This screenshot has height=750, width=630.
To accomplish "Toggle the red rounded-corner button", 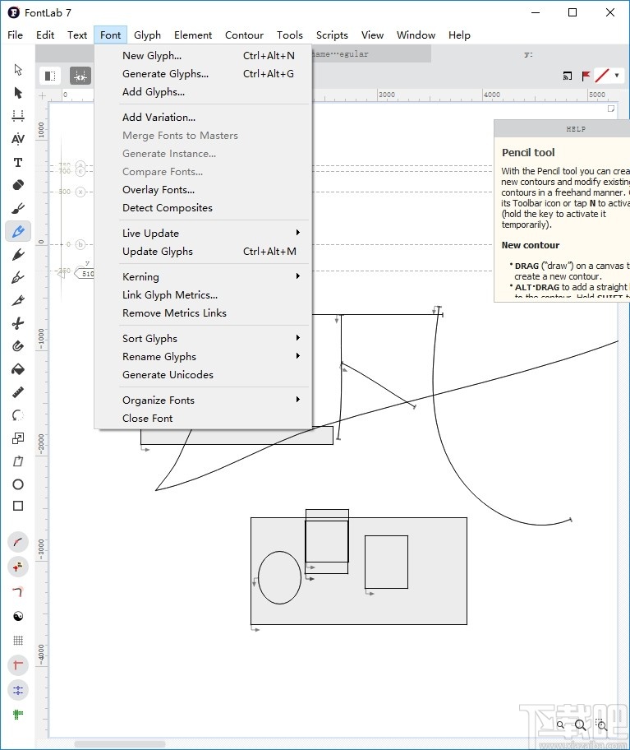I will click(x=18, y=591).
